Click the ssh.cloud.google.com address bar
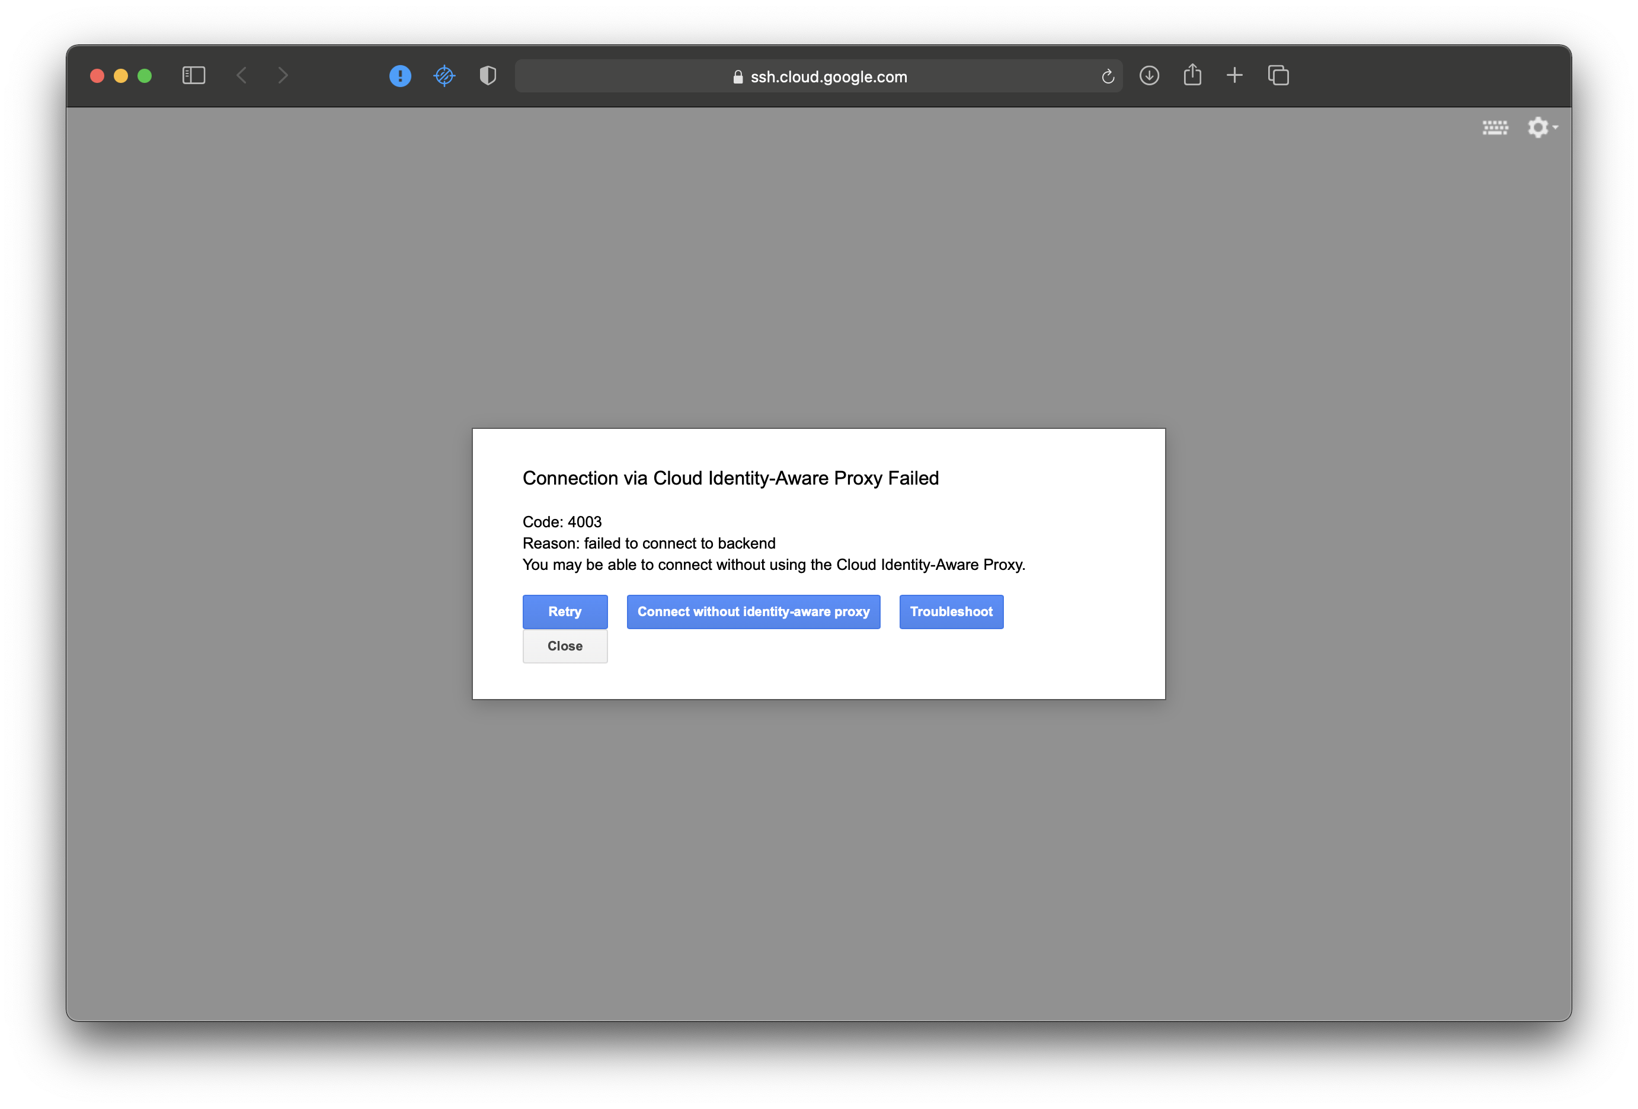Image resolution: width=1638 pixels, height=1109 pixels. (x=828, y=77)
